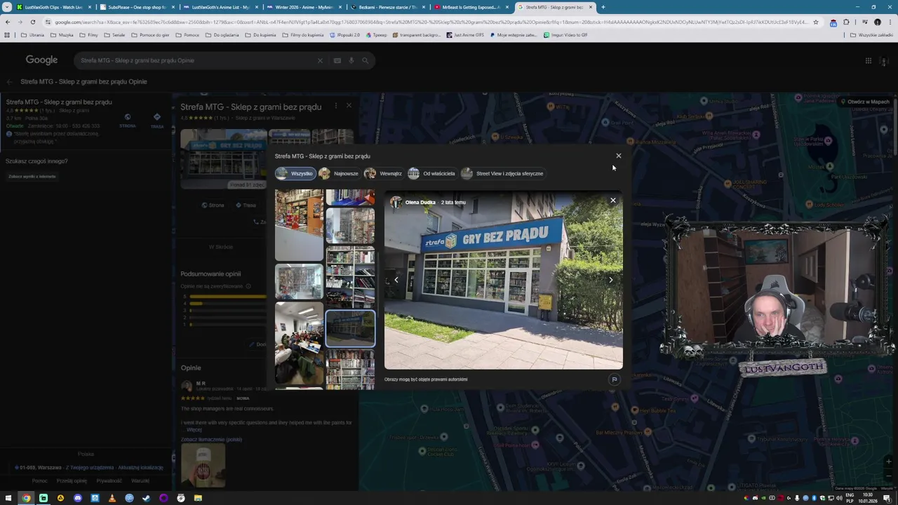
Task: Bookmark this page with star icon
Action: (x=815, y=22)
